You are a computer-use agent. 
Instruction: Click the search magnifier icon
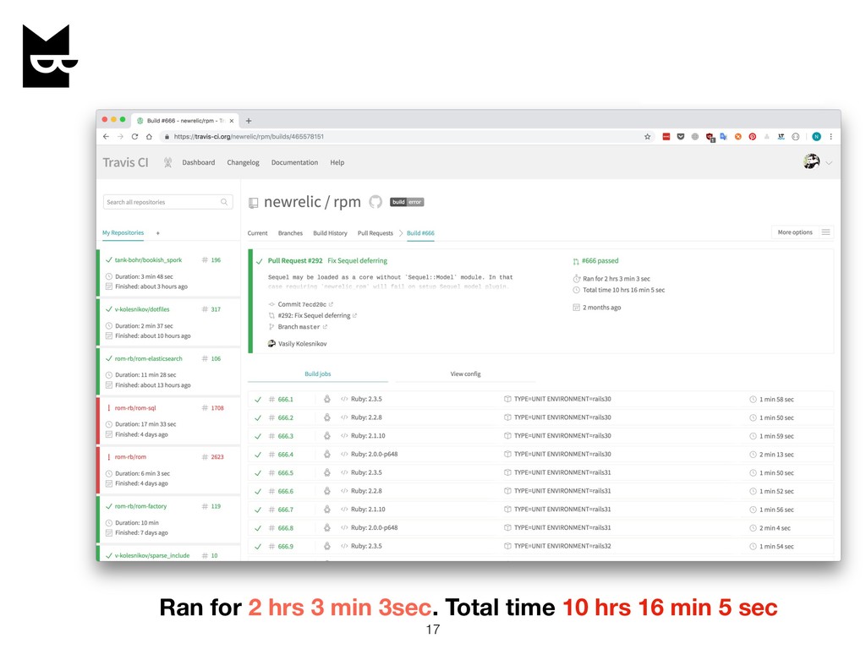224,202
